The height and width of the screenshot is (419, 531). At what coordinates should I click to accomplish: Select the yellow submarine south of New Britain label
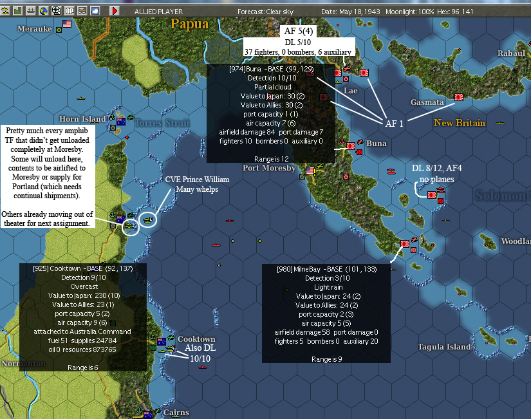coord(500,123)
